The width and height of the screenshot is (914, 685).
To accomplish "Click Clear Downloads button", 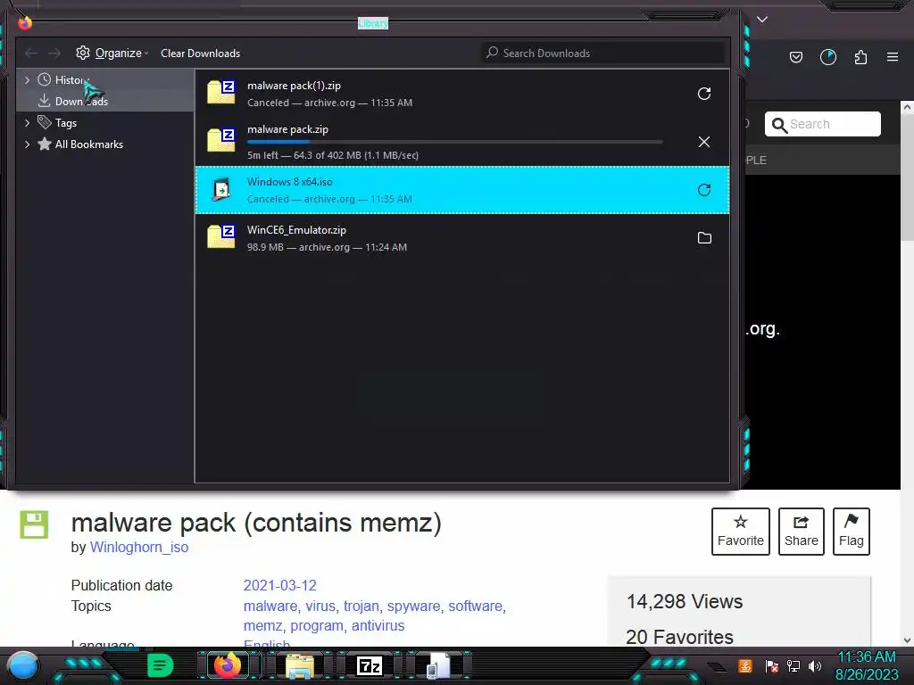I will tap(201, 53).
